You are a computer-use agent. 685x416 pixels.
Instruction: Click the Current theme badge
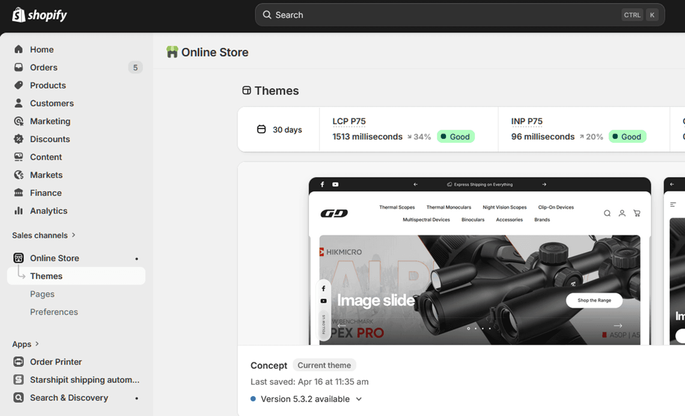coord(324,365)
